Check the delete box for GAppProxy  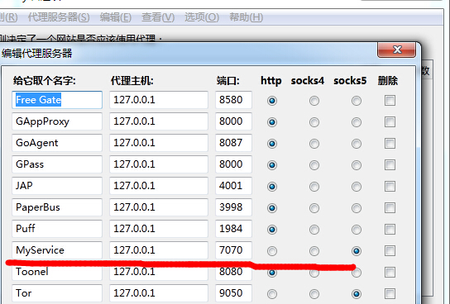(390, 121)
